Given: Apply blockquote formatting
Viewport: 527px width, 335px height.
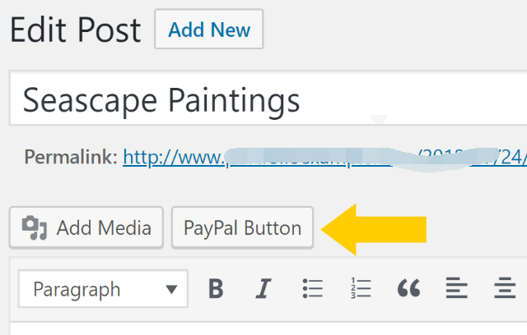Looking at the screenshot, I should pos(408,288).
